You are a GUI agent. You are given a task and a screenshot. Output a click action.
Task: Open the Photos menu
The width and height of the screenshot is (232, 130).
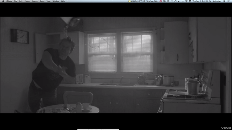[27, 1]
